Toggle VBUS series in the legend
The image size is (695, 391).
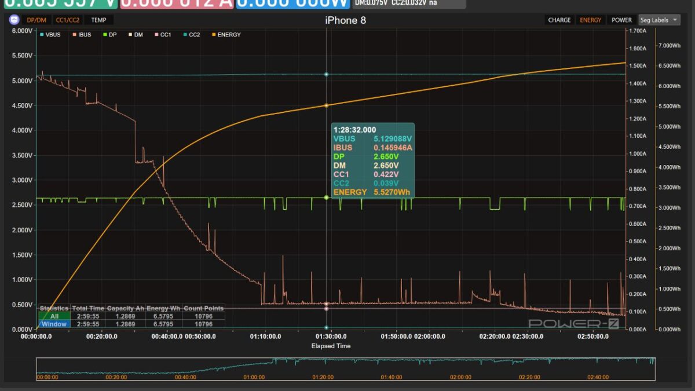point(50,35)
